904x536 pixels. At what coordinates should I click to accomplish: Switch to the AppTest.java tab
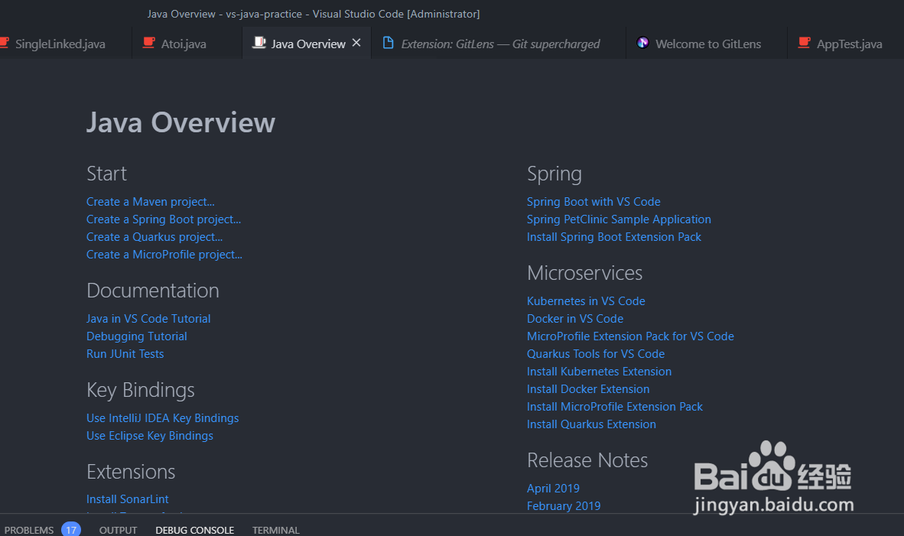849,44
